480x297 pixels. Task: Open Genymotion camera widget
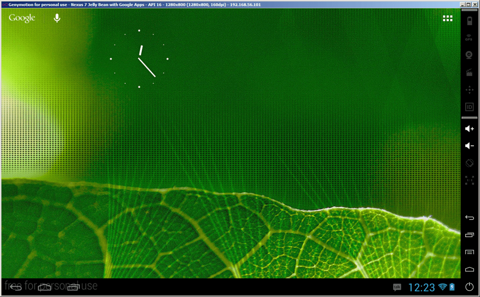[x=469, y=55]
